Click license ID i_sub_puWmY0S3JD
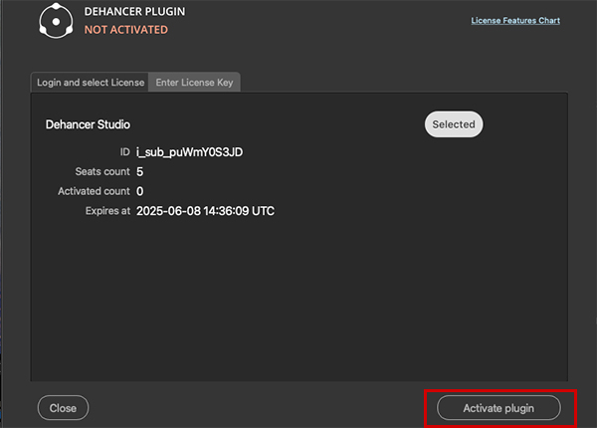This screenshot has height=428, width=597. [190, 152]
